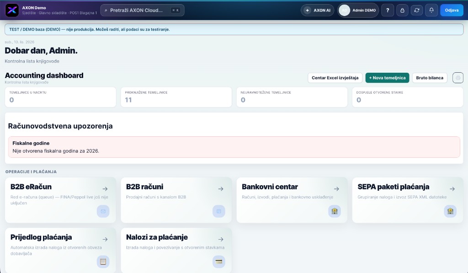Focus the Pretraži AXON Cloud search field

pyautogui.click(x=143, y=10)
